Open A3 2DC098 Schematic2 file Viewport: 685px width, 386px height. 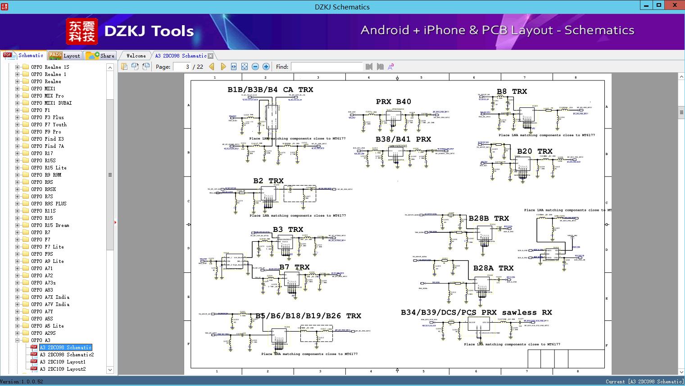coord(67,355)
